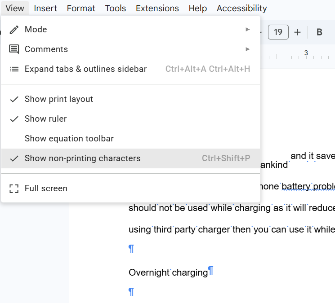Click the ruler at the 3 mark

point(306,53)
